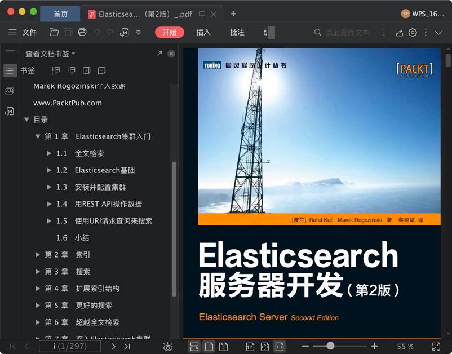Click the print icon in toolbar

click(82, 32)
